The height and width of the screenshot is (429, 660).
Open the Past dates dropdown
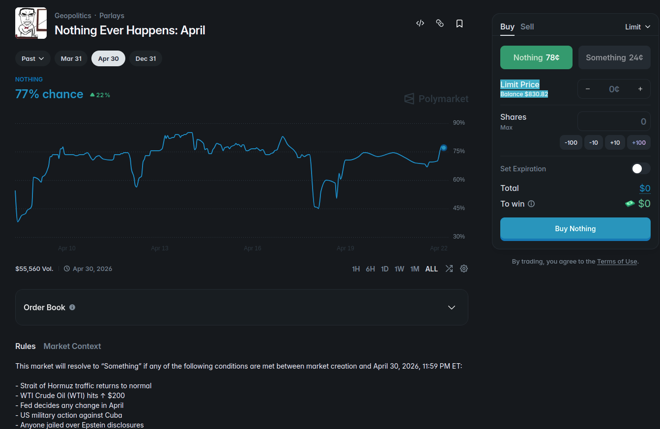click(x=33, y=58)
